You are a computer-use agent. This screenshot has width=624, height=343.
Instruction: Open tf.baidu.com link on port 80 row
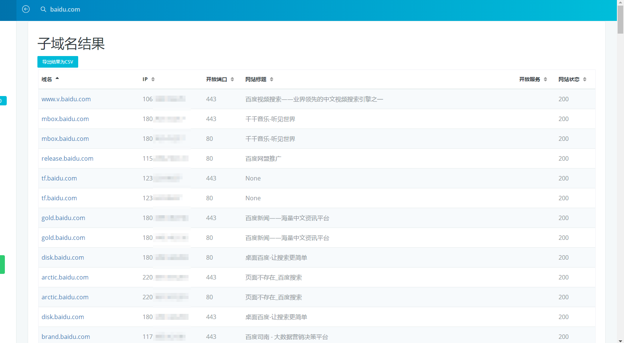(x=59, y=198)
